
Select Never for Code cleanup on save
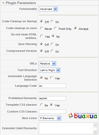point(41,28)
